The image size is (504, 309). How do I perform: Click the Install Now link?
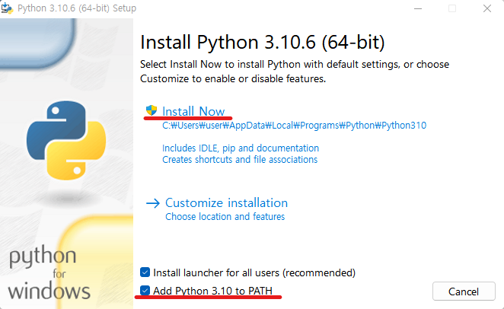coord(193,111)
